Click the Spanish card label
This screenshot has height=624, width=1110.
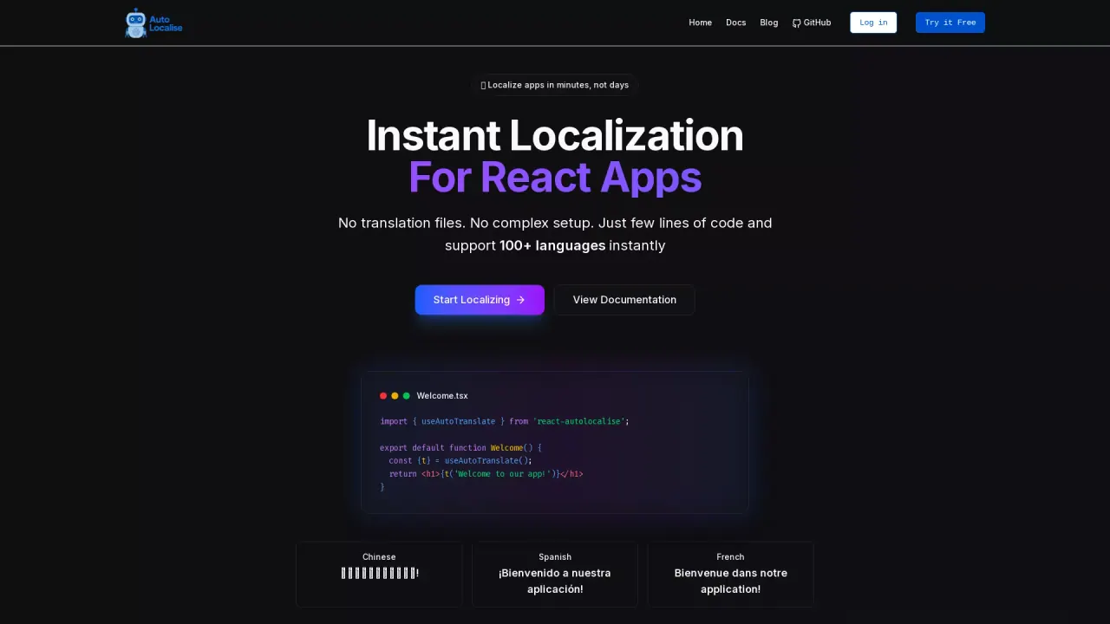point(555,557)
